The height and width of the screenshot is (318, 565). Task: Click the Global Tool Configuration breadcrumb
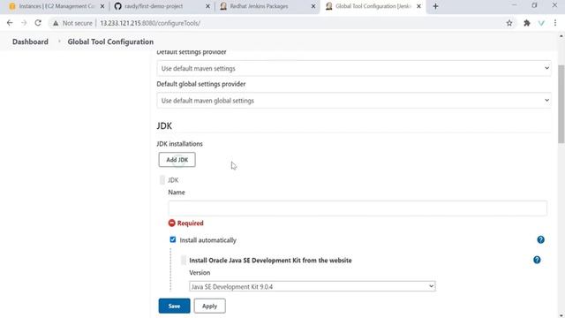(x=110, y=42)
